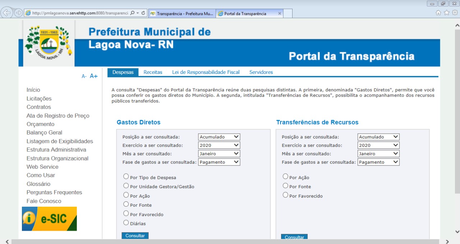Open Glossário sidebar link
Viewport: 460px width, 244px height.
coord(38,184)
